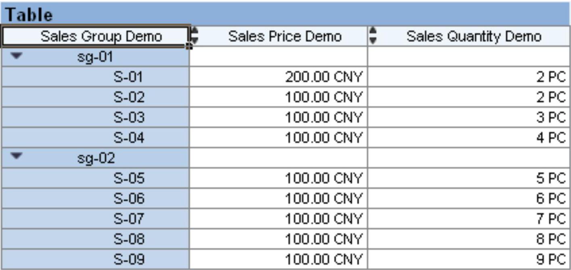Viewport: 571px width, 270px height.
Task: Select the S-05 row label
Action: [128, 178]
